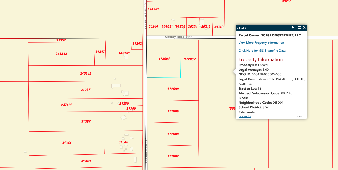338x170 pixels.
Task: Identify parcel 31344
Action: 67,143
